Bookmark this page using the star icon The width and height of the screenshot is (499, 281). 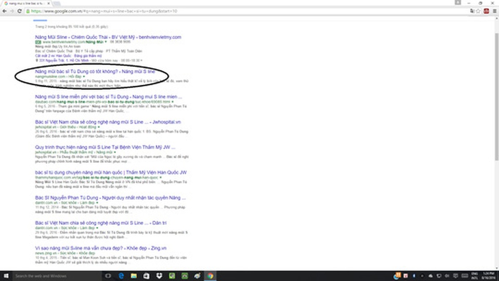pyautogui.click(x=479, y=10)
